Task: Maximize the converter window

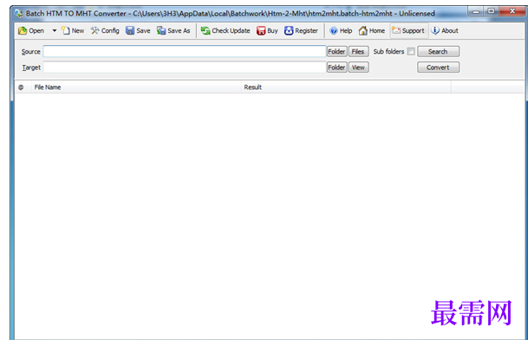Action: click(x=492, y=11)
